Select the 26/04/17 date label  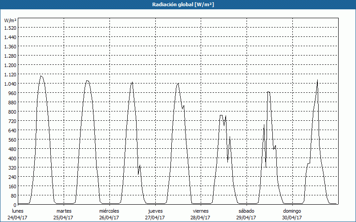[109, 218]
